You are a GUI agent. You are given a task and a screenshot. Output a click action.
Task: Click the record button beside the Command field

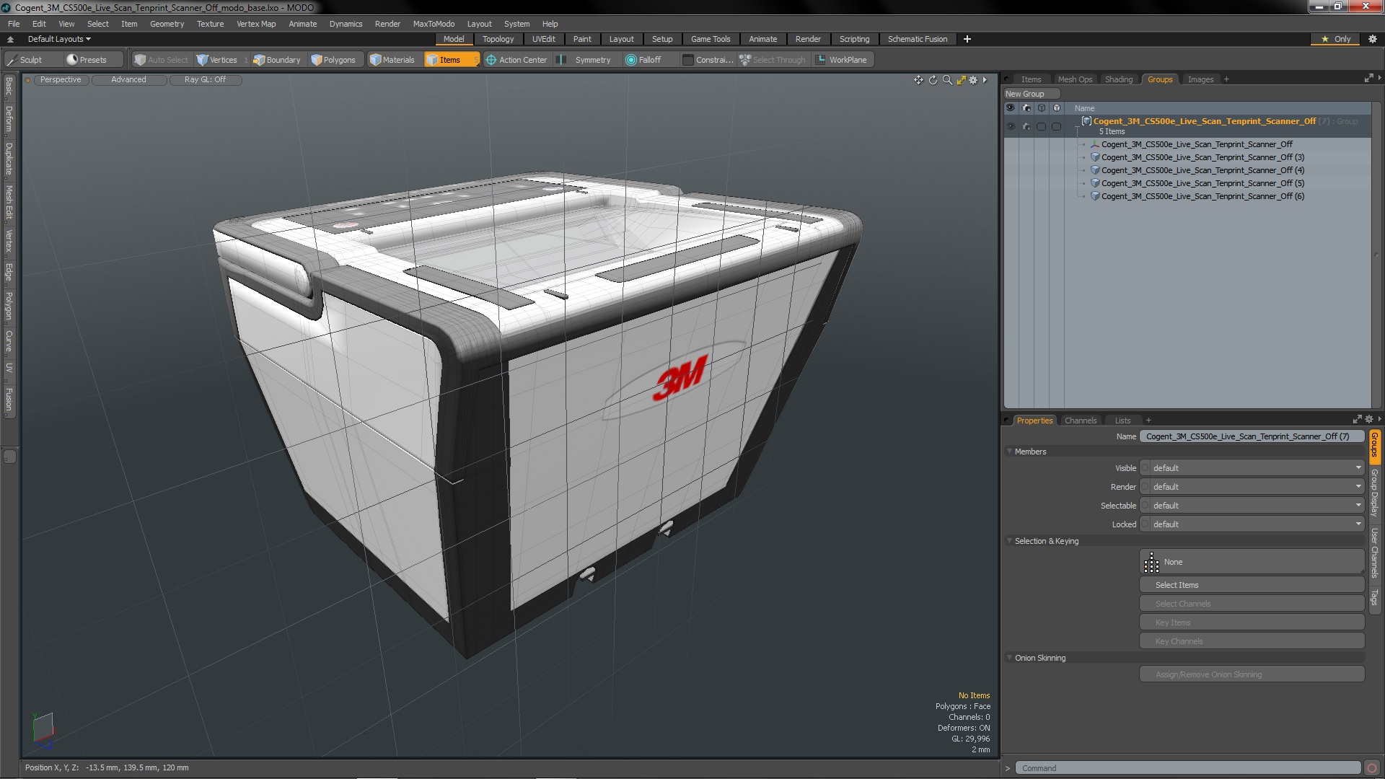[1372, 768]
